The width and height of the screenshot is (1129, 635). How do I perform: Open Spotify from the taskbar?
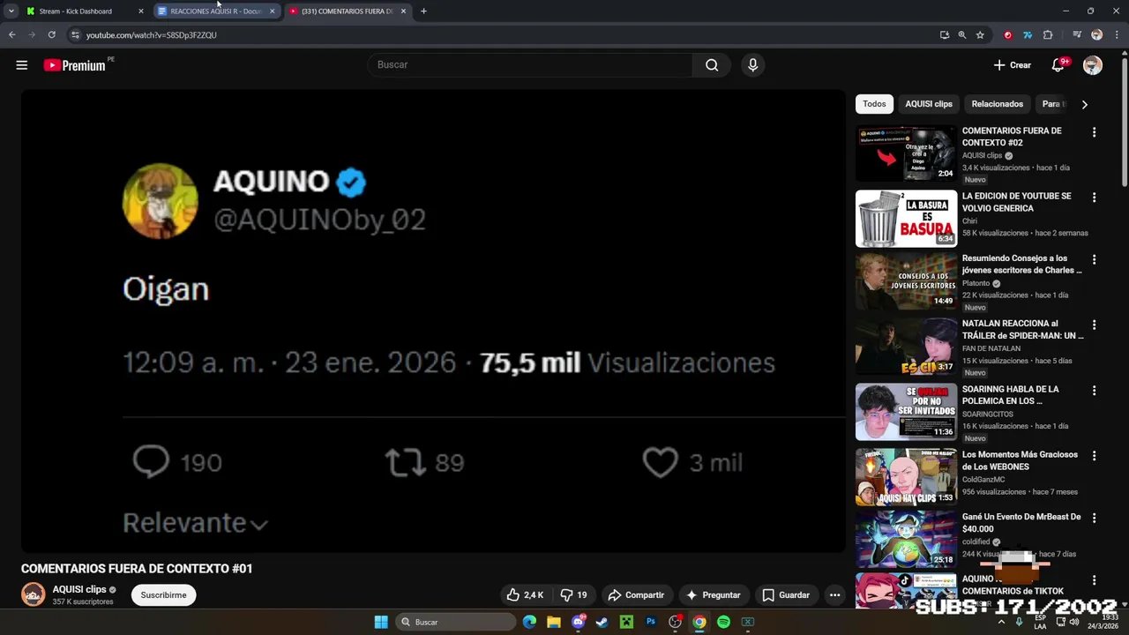pyautogui.click(x=723, y=622)
